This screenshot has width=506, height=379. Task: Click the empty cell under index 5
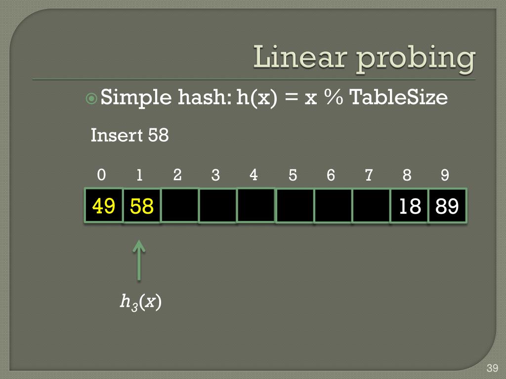pyautogui.click(x=295, y=206)
